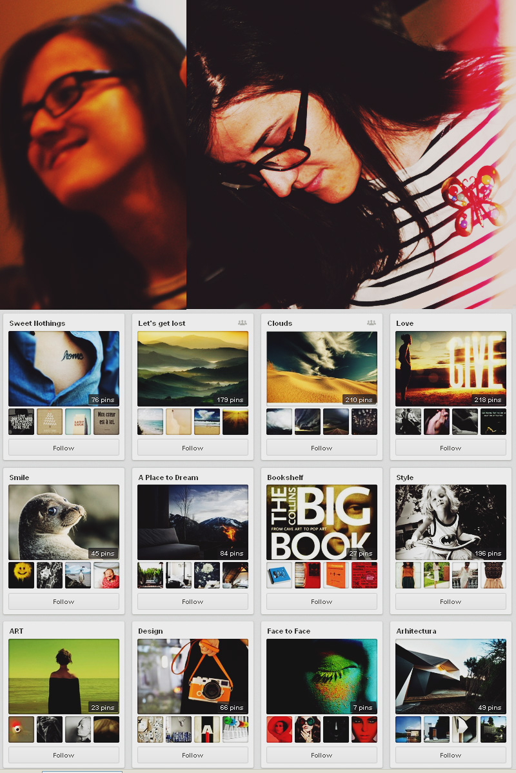Open the orange camera cover image in Design
This screenshot has height=773, width=516.
coord(192,676)
